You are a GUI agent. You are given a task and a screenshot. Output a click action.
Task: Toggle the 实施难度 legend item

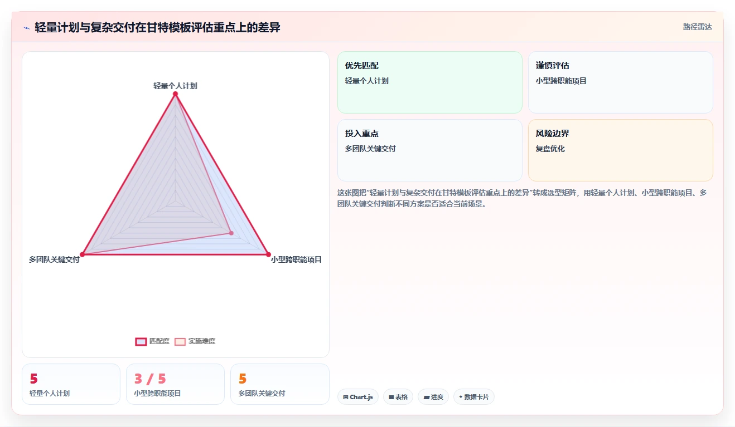[195, 341]
